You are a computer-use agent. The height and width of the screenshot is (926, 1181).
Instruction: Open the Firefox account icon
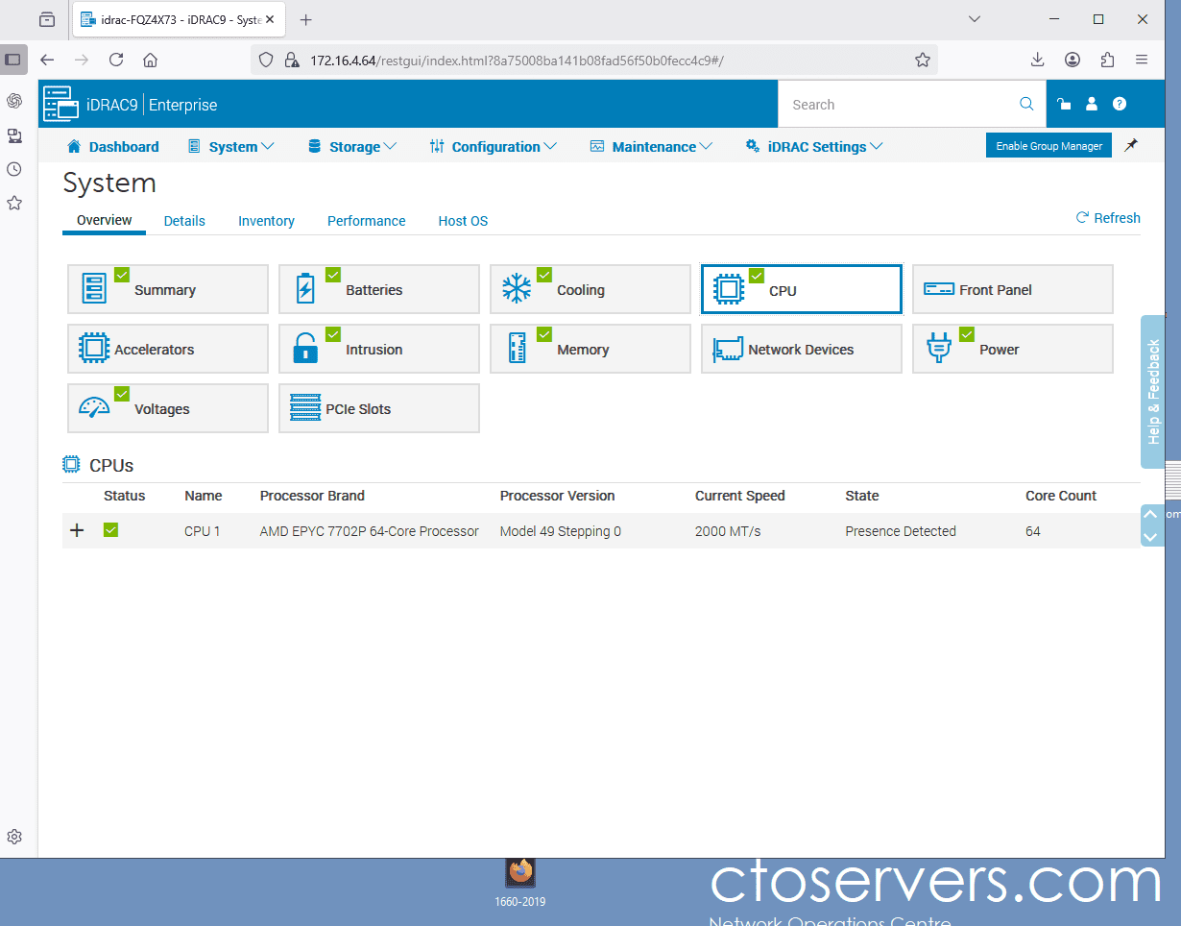pyautogui.click(x=1073, y=60)
